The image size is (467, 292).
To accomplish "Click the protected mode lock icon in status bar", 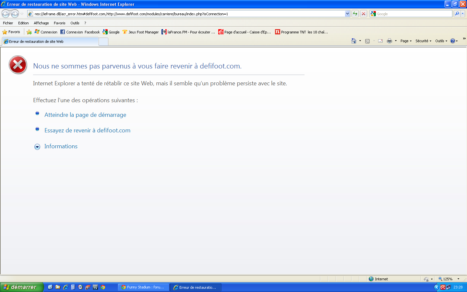I will (426, 279).
